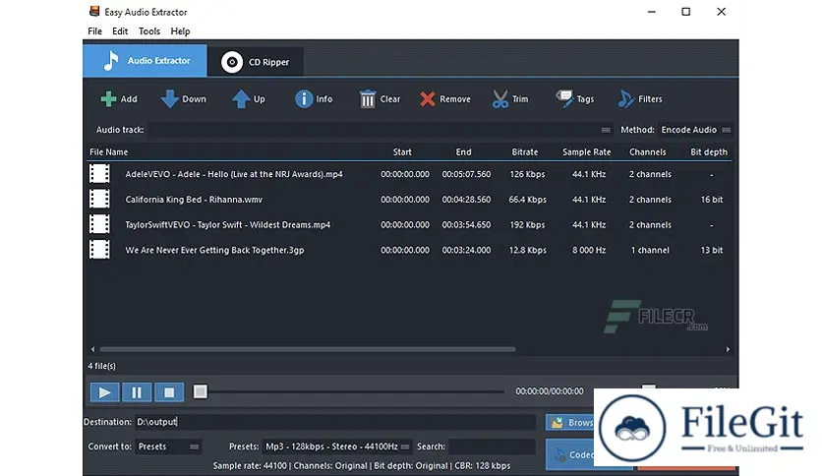
Task: Sort by Channels column header
Action: click(647, 152)
